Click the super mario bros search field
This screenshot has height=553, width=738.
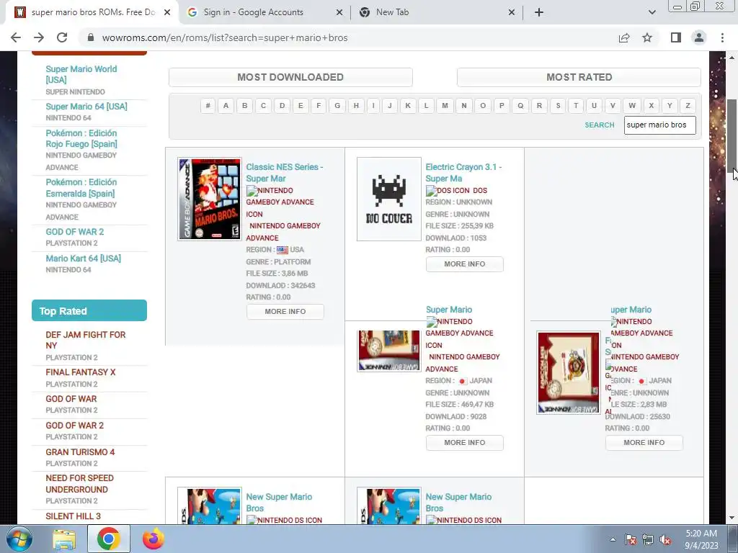coord(660,125)
